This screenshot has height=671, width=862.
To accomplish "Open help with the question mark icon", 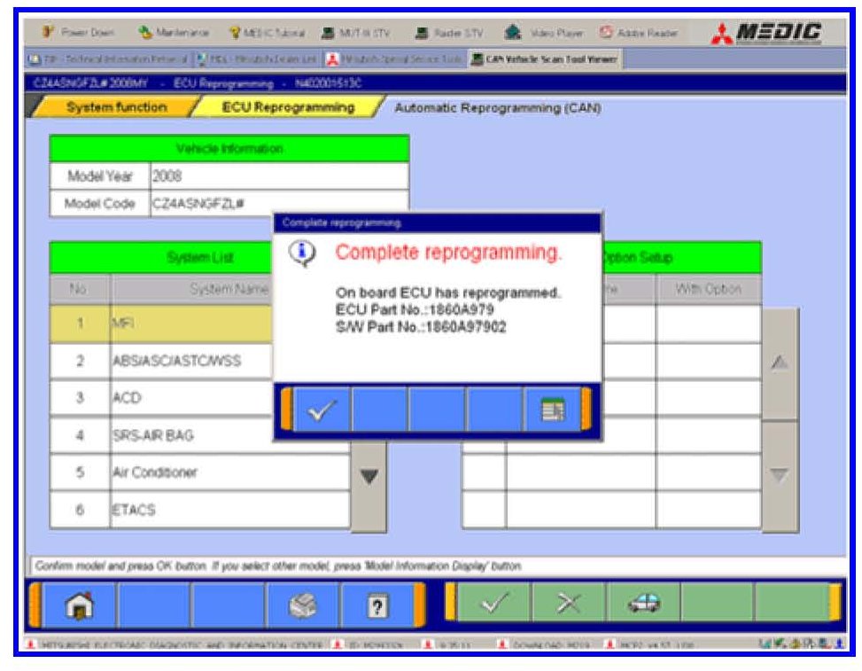I will coord(377,605).
